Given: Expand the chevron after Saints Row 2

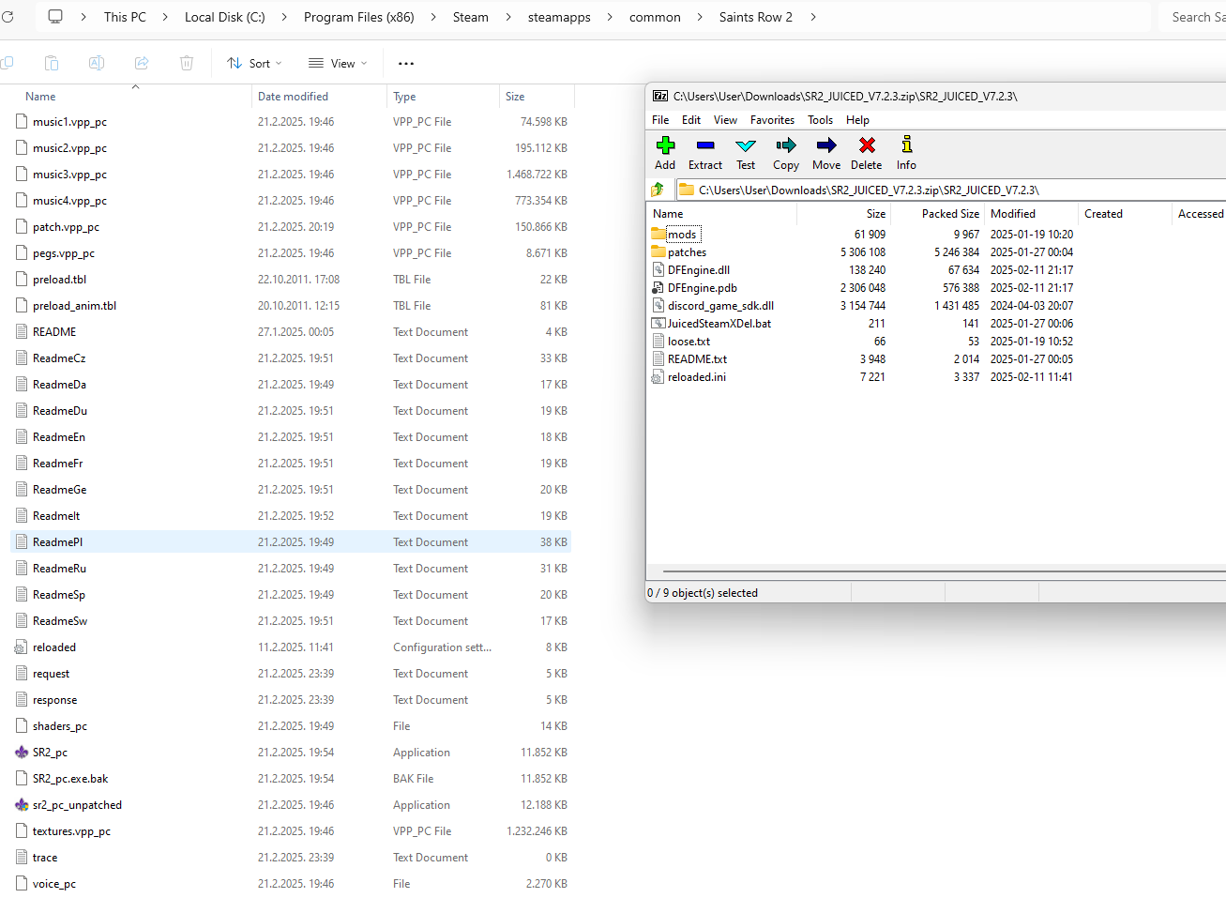Looking at the screenshot, I should [812, 17].
